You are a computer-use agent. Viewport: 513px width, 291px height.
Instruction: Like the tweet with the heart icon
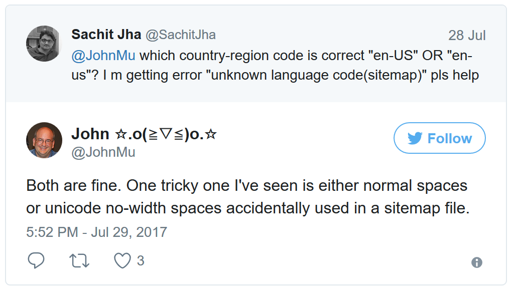tap(122, 260)
